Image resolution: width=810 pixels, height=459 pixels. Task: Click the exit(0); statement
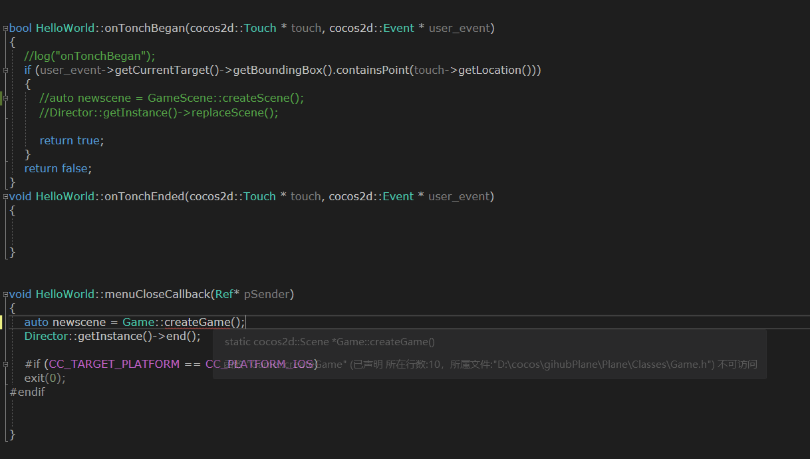tap(45, 378)
